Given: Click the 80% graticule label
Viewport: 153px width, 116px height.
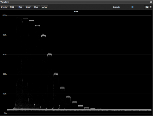Looking at the screenshot, I should coord(4,35).
